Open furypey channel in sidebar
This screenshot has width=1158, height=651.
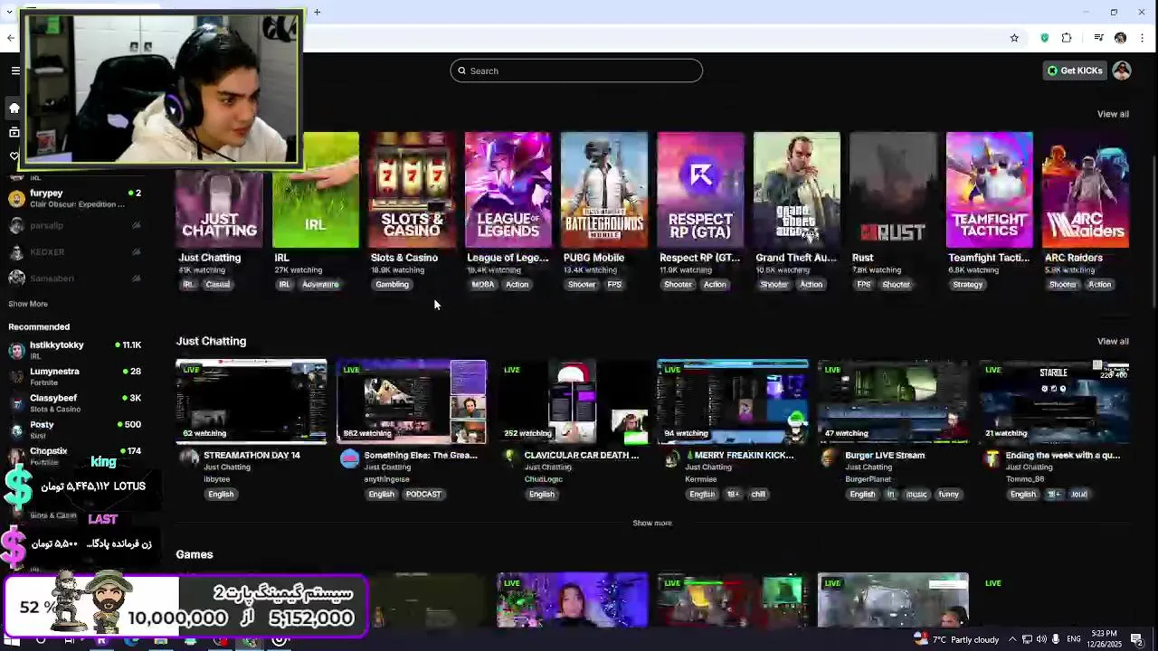click(76, 198)
